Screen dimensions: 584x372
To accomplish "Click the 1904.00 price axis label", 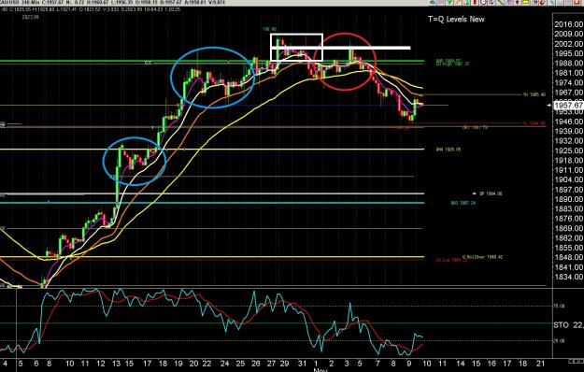I will click(x=568, y=179).
